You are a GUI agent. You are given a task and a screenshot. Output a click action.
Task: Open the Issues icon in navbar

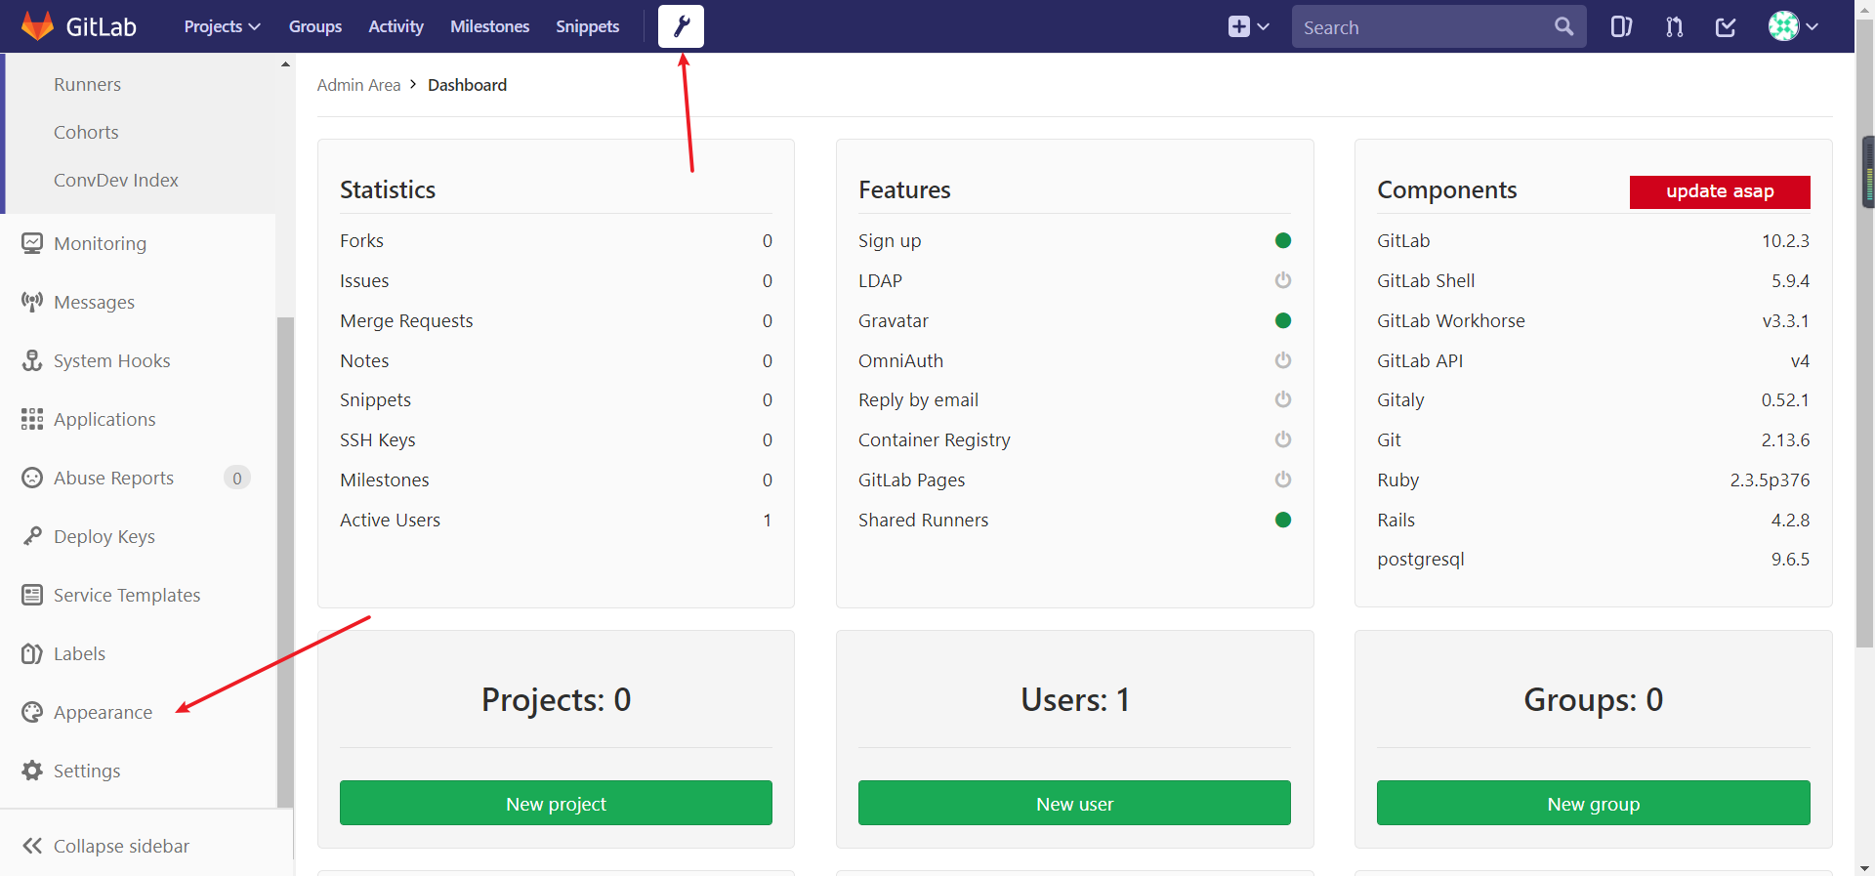[1621, 26]
